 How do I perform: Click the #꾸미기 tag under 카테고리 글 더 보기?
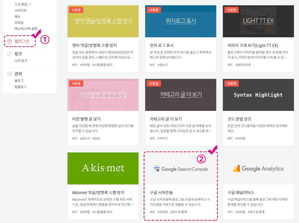click(163, 138)
